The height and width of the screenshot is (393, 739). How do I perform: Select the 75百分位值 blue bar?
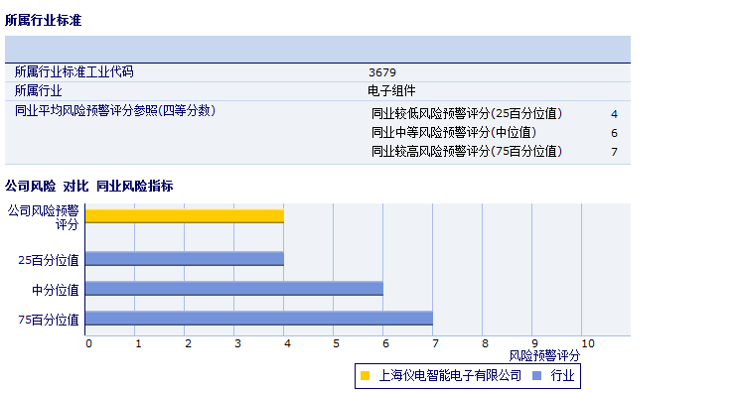click(258, 319)
